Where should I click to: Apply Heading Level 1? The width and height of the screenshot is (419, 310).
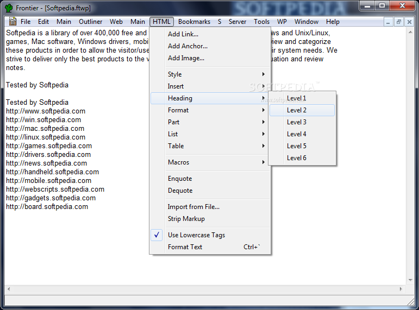(302, 98)
